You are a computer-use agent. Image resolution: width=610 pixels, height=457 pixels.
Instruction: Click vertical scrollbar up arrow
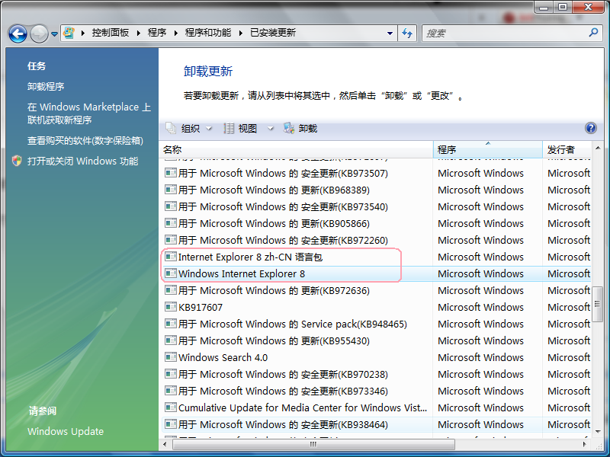coord(597,148)
